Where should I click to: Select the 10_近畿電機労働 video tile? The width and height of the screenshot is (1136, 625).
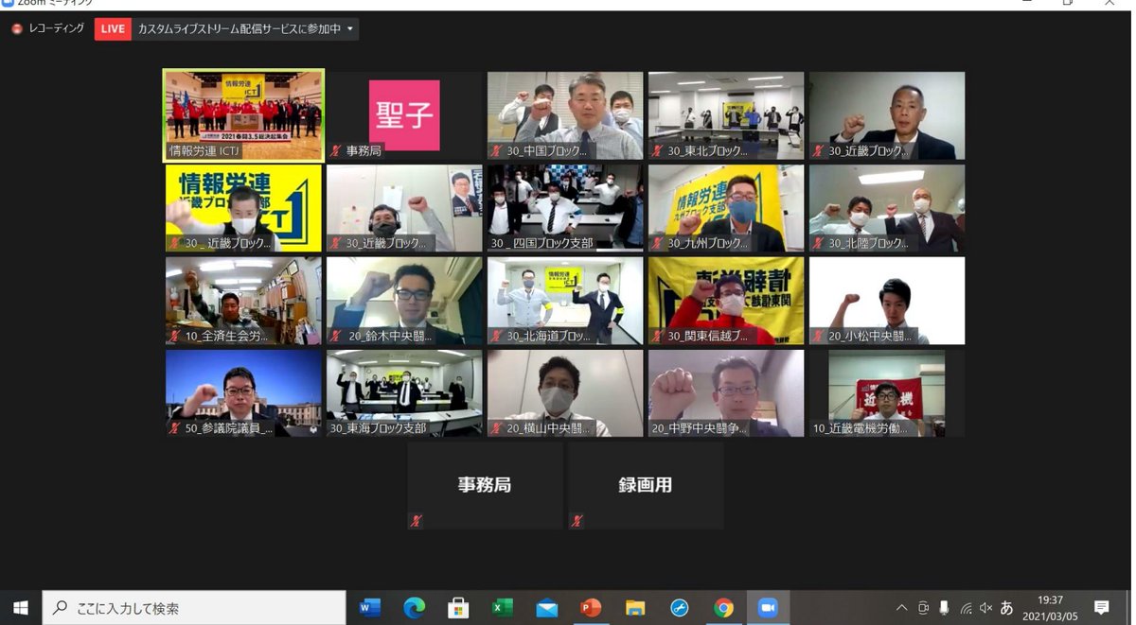click(887, 393)
